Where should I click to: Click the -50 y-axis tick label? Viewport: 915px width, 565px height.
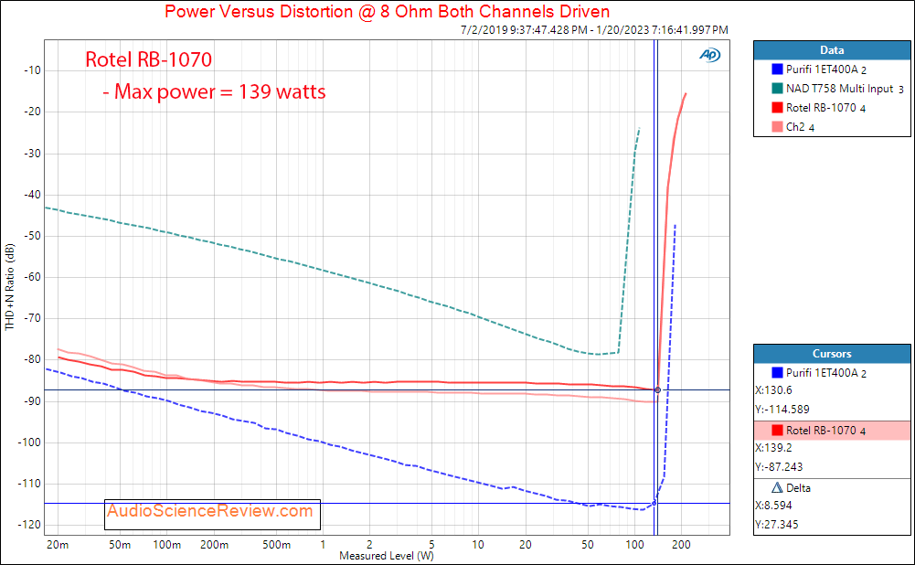click(x=32, y=237)
